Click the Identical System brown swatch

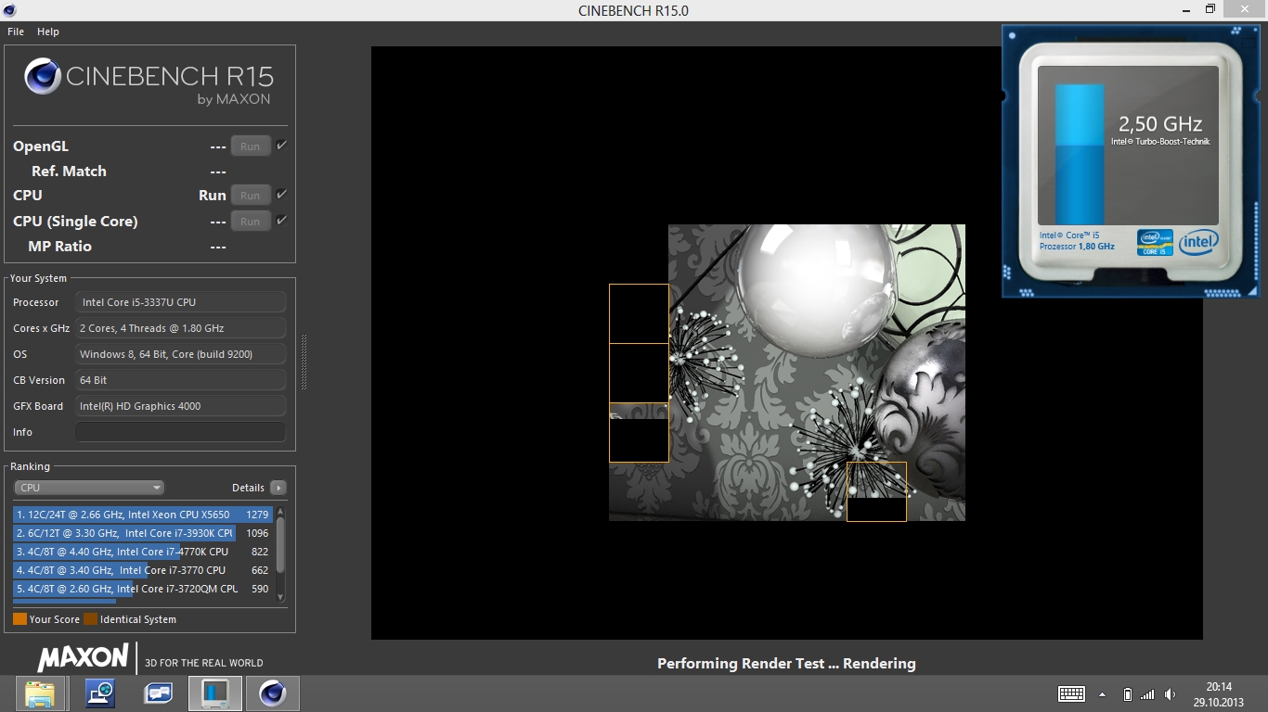(90, 619)
